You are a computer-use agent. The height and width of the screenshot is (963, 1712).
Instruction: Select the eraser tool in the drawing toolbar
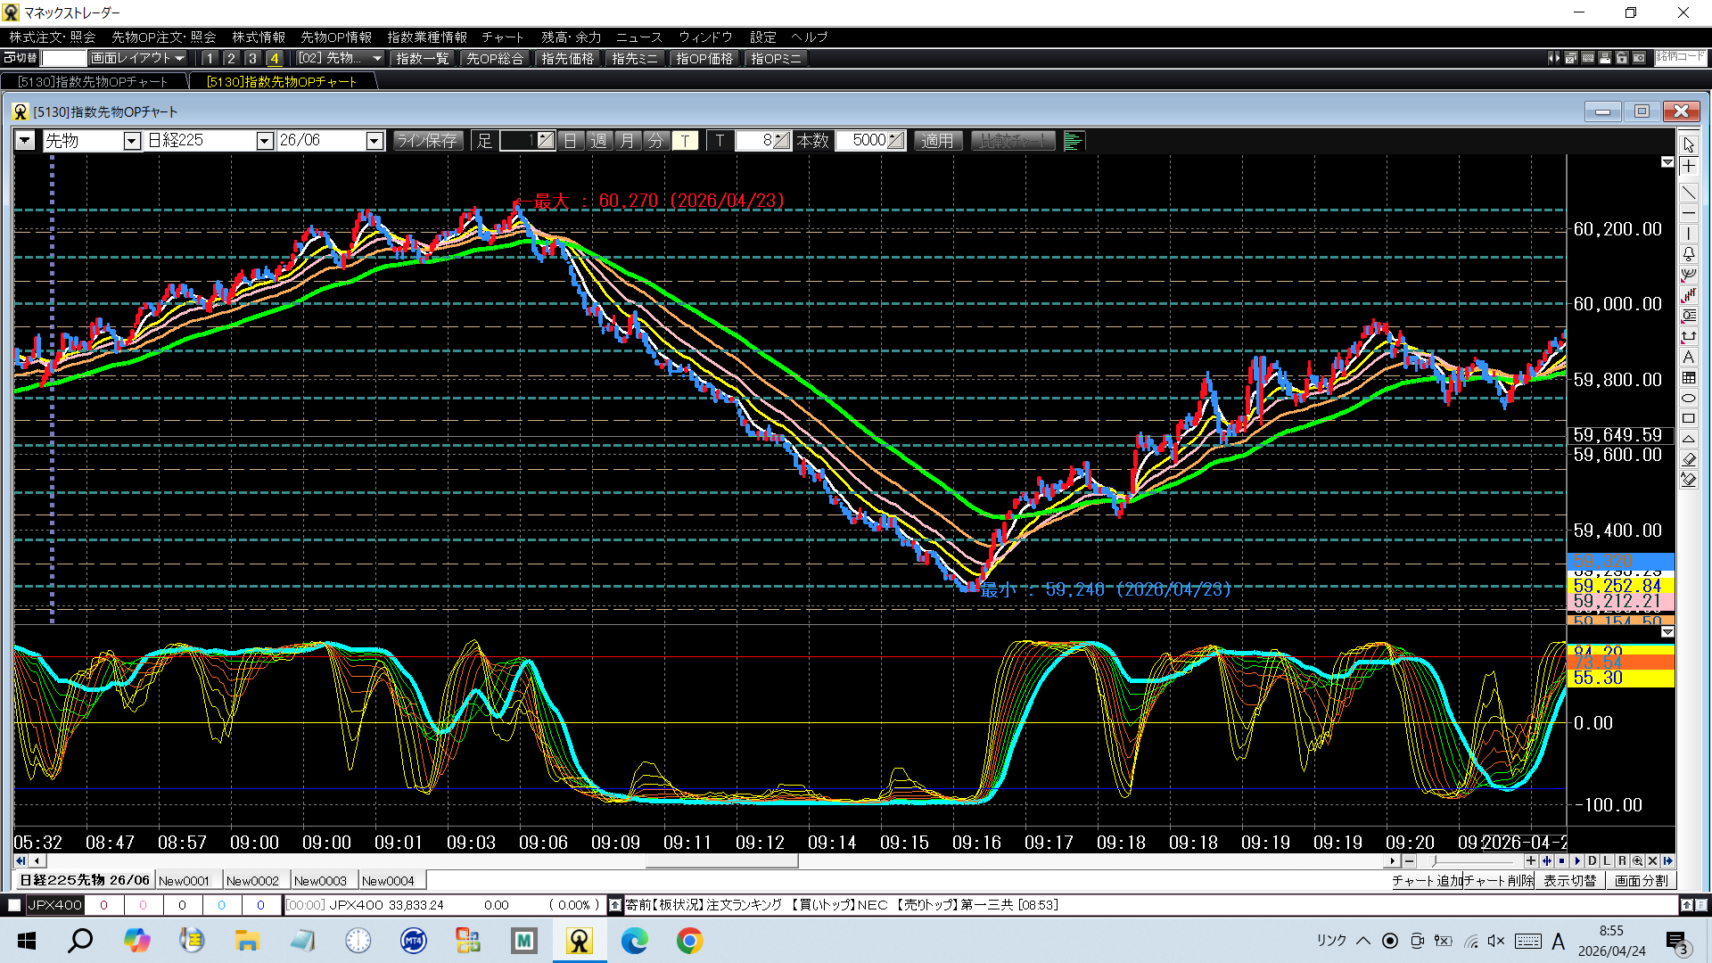pos(1688,459)
